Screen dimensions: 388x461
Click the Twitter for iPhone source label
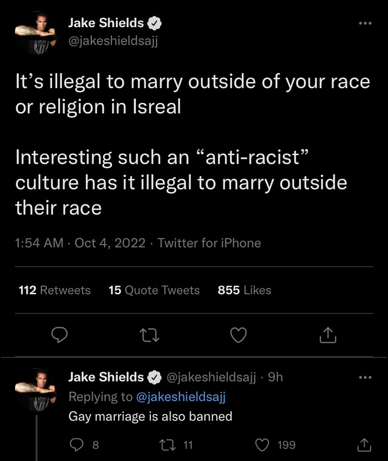pos(210,243)
